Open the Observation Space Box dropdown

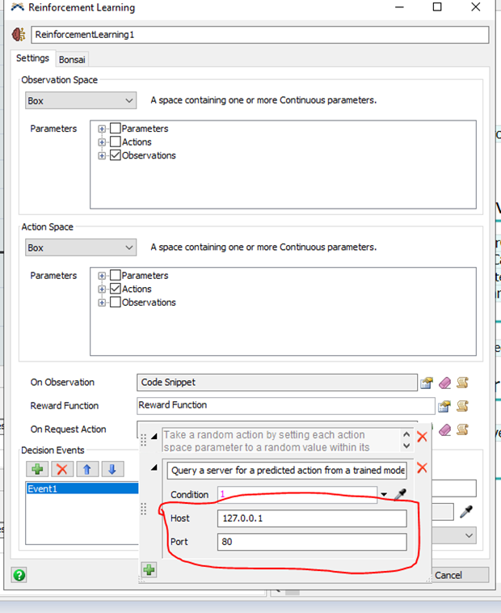pyautogui.click(x=80, y=101)
